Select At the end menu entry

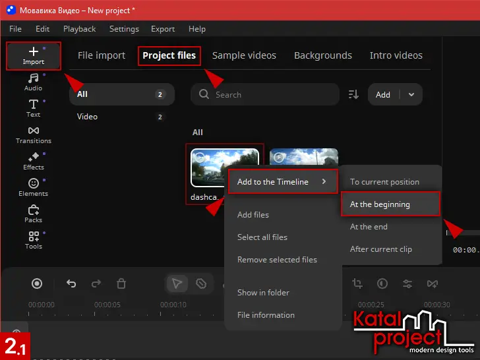pos(369,227)
